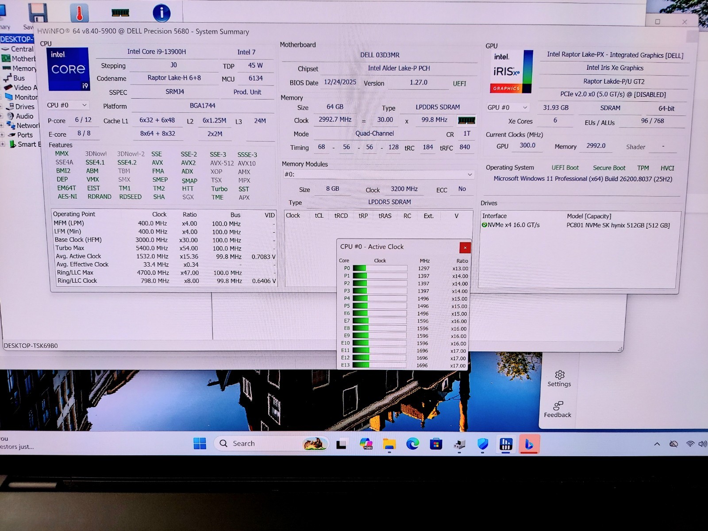Open the GPU #0 selector dropdown
708x531 pixels.
pyautogui.click(x=508, y=108)
